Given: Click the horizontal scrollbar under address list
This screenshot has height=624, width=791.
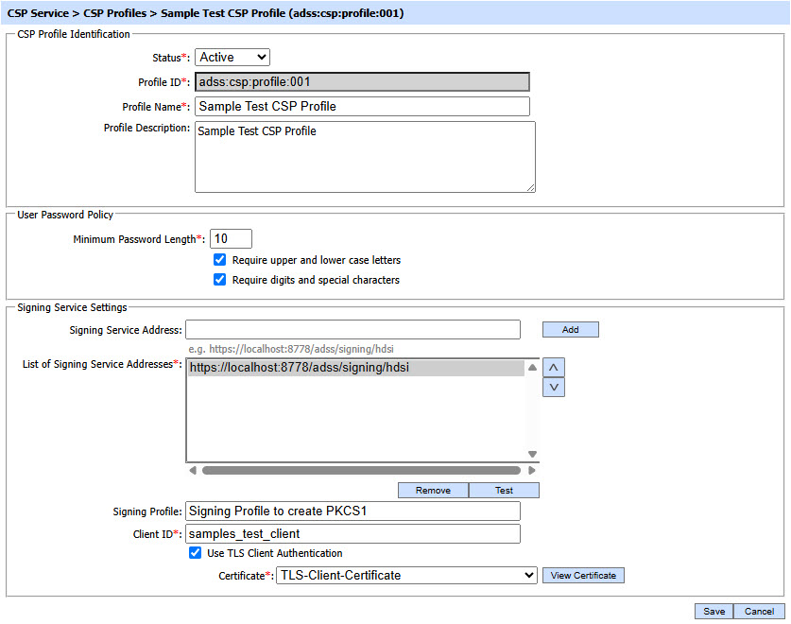Looking at the screenshot, I should (361, 470).
